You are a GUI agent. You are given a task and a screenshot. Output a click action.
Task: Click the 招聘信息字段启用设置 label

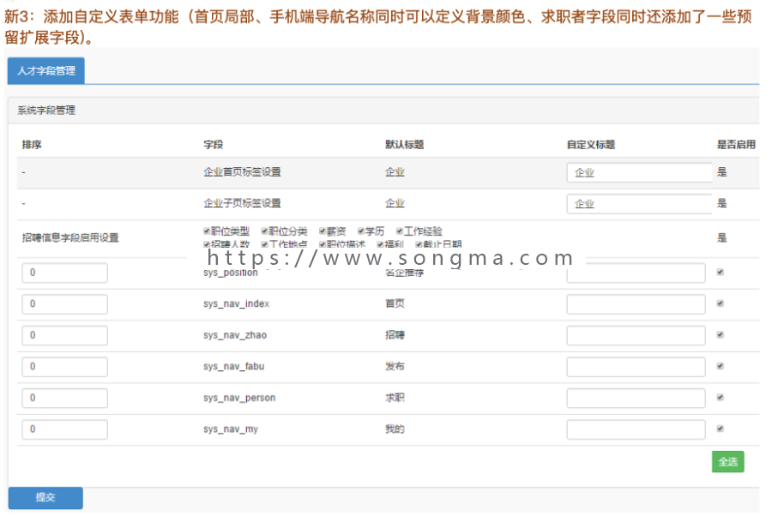point(70,238)
